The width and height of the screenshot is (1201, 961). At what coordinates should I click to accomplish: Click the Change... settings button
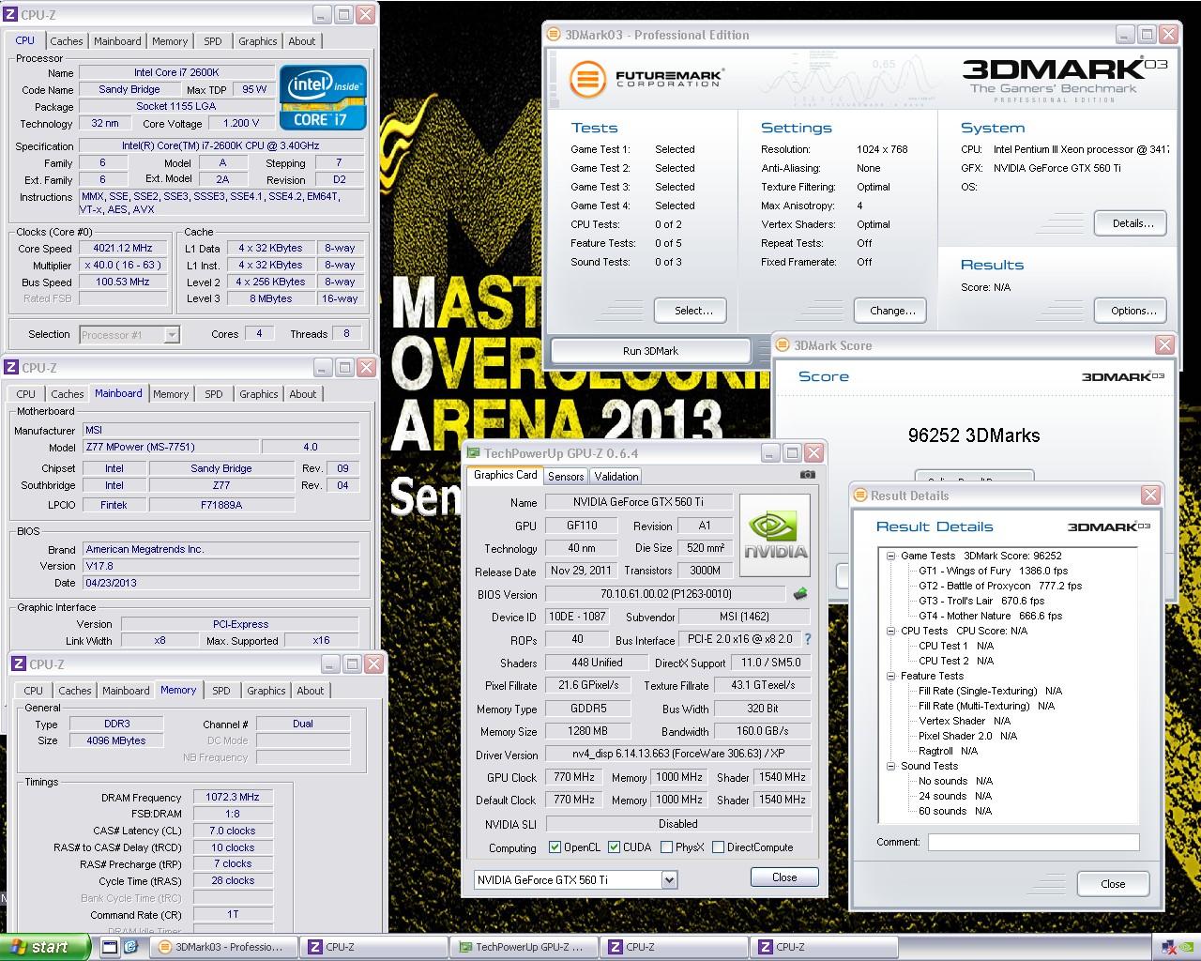(891, 311)
